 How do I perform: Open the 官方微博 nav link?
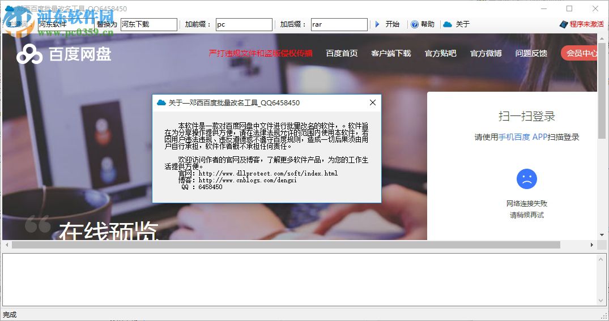point(486,53)
